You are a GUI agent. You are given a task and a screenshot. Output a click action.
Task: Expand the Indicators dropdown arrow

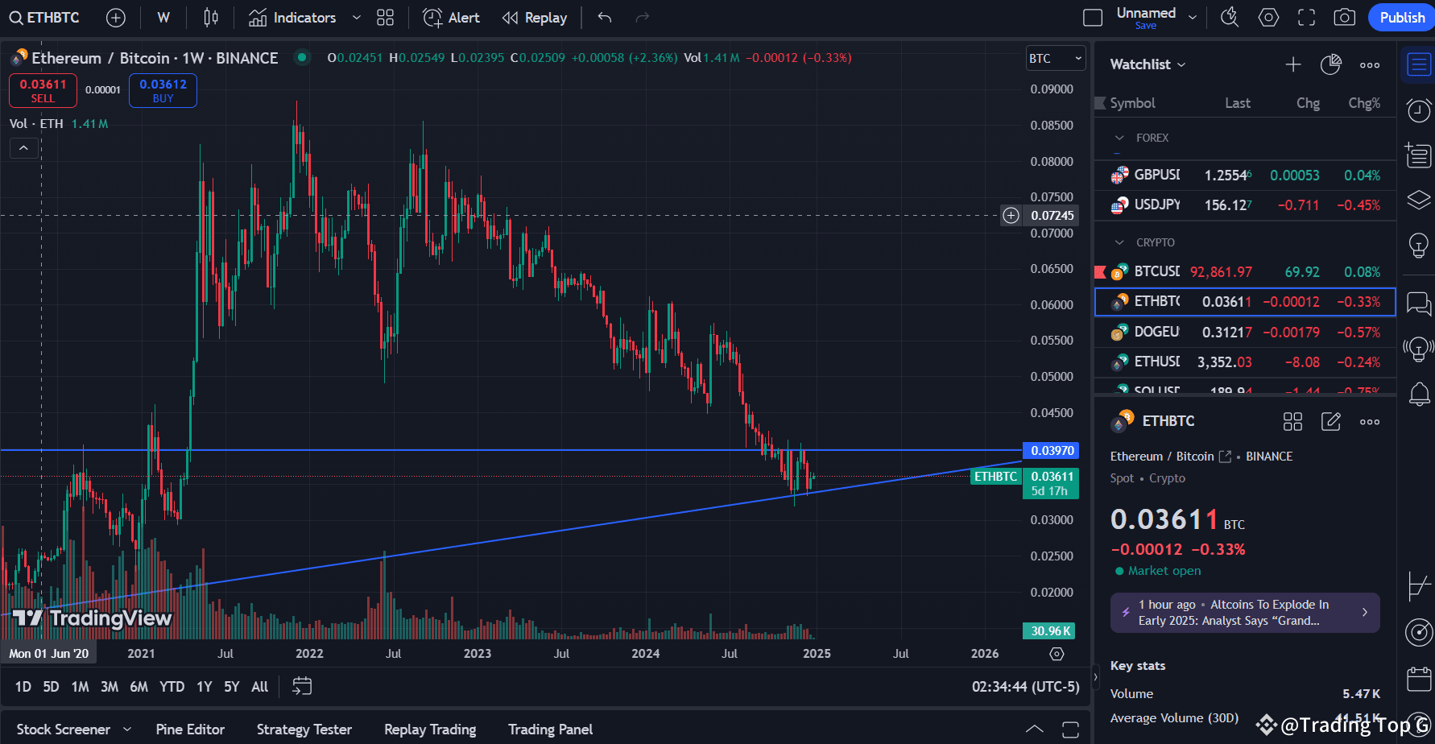[x=355, y=17]
